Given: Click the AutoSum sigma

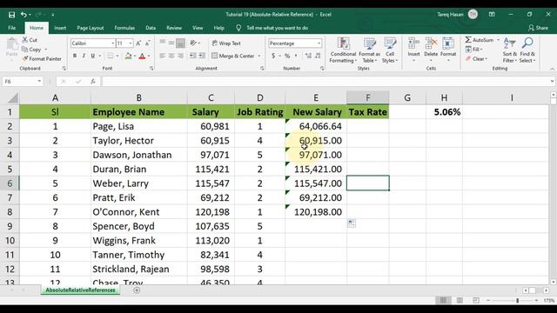Looking at the screenshot, I should 468,40.
